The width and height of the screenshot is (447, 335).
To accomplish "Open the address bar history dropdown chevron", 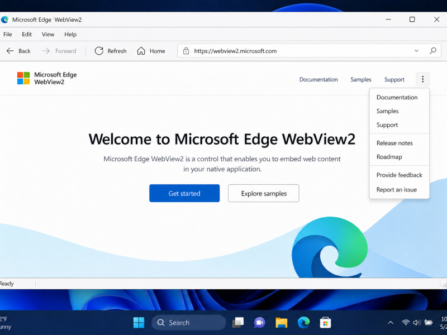I will 416,51.
